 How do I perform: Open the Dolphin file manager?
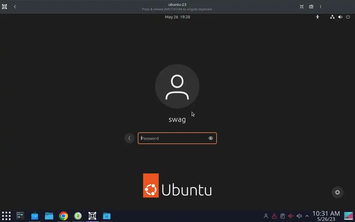point(49,216)
